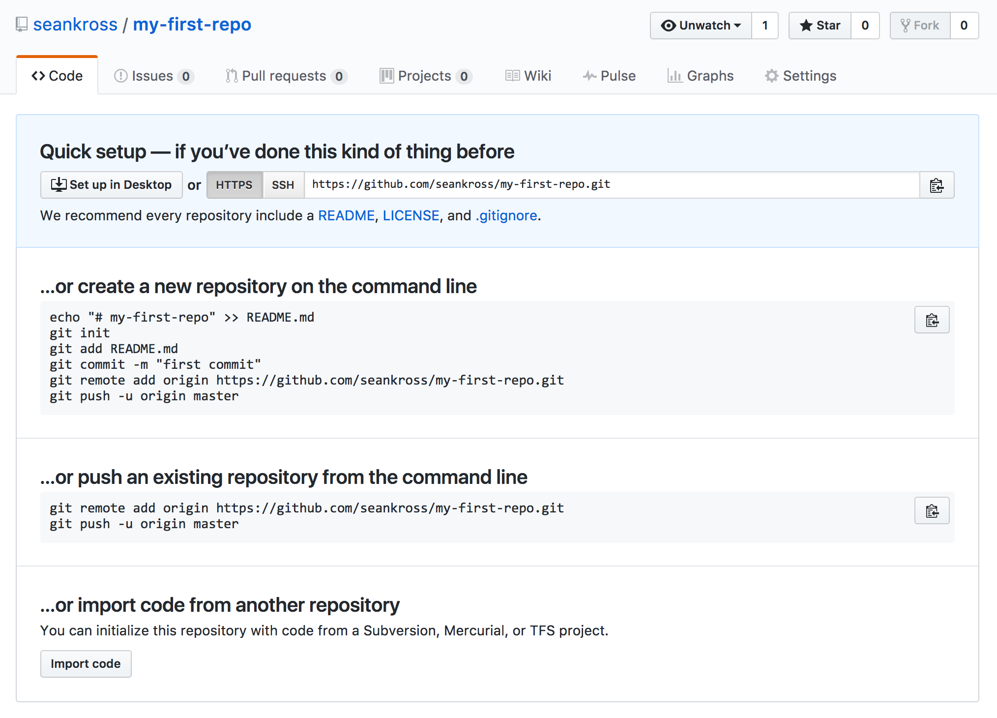Viewport: 997px width, 718px height.
Task: Click the 'git commit -m "first commit"' line
Action: click(x=155, y=365)
